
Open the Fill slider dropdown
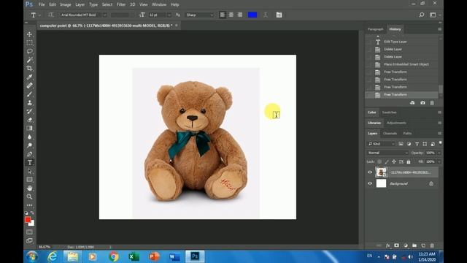tap(439, 161)
